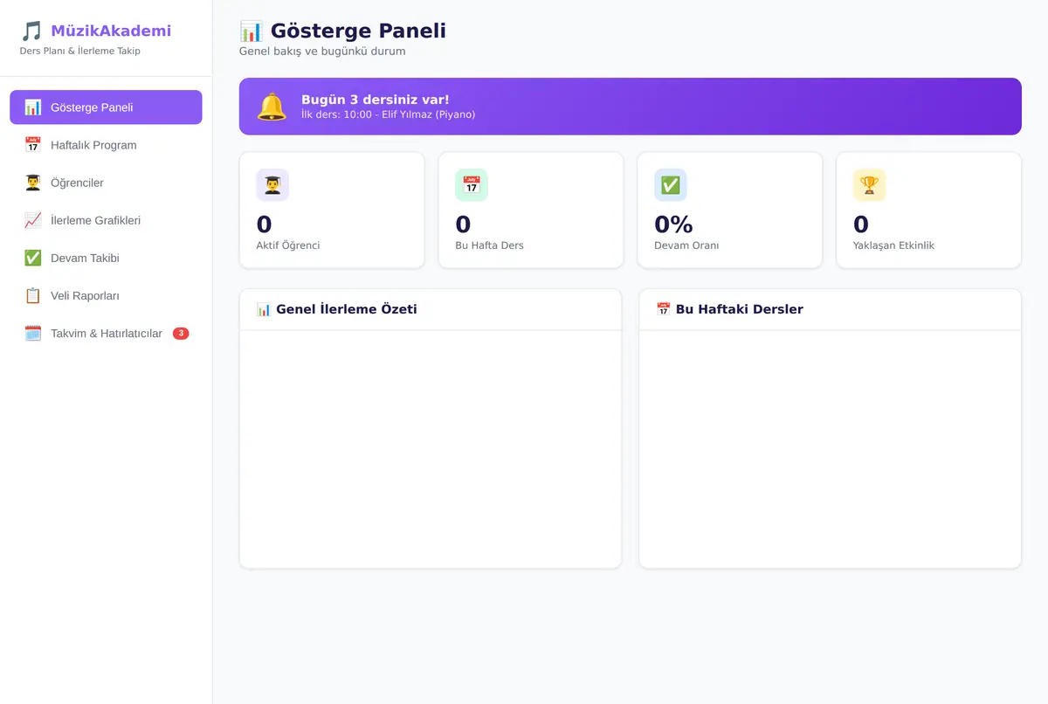Open the Gösterge Paneli menu item

(106, 107)
